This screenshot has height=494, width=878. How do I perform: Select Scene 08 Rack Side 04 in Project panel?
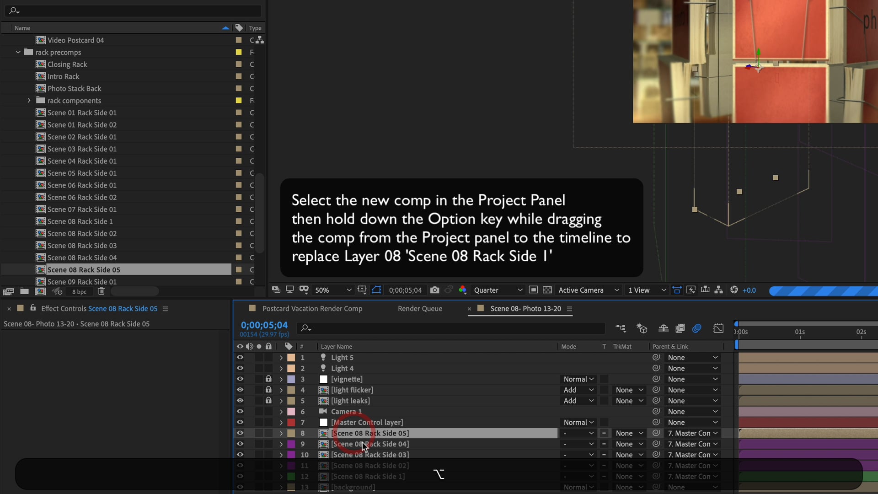tap(82, 258)
